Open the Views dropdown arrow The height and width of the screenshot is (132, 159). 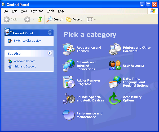pos(95,20)
